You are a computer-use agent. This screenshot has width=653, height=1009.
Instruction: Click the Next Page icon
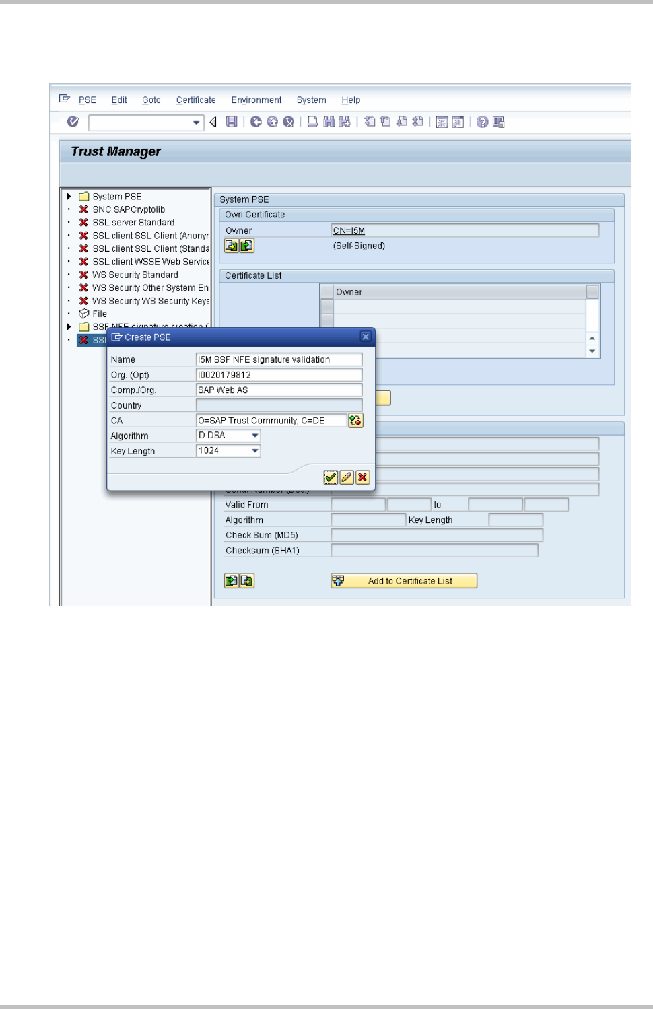coord(402,122)
